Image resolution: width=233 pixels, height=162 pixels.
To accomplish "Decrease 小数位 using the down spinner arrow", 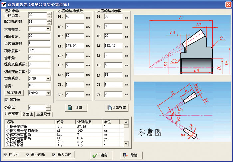I will point(49,109).
